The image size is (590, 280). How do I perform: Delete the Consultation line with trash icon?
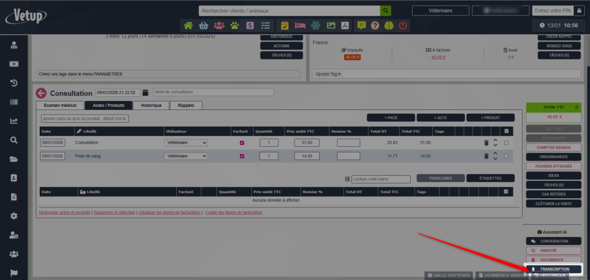pos(486,142)
